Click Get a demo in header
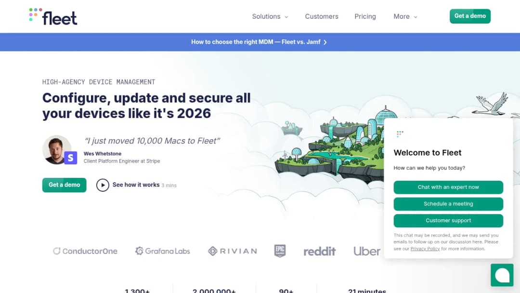Viewport: 520px width, 293px height. coord(470,16)
